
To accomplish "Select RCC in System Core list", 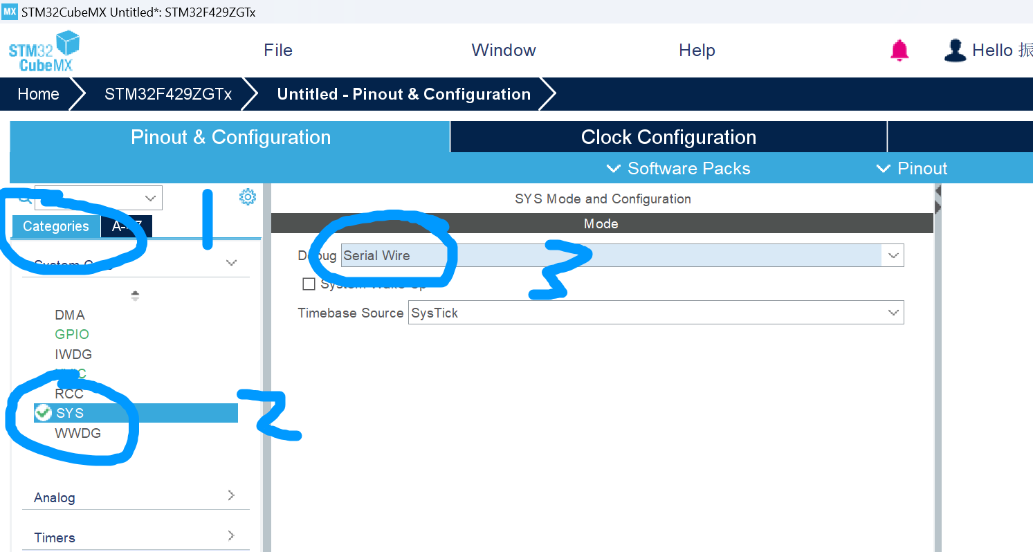I will pyautogui.click(x=69, y=394).
